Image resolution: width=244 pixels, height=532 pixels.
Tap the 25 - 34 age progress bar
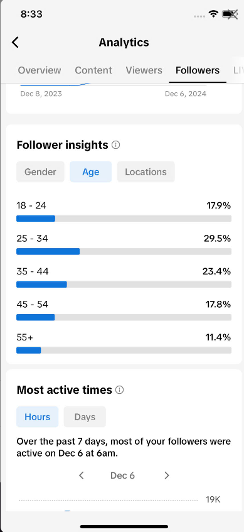point(124,251)
